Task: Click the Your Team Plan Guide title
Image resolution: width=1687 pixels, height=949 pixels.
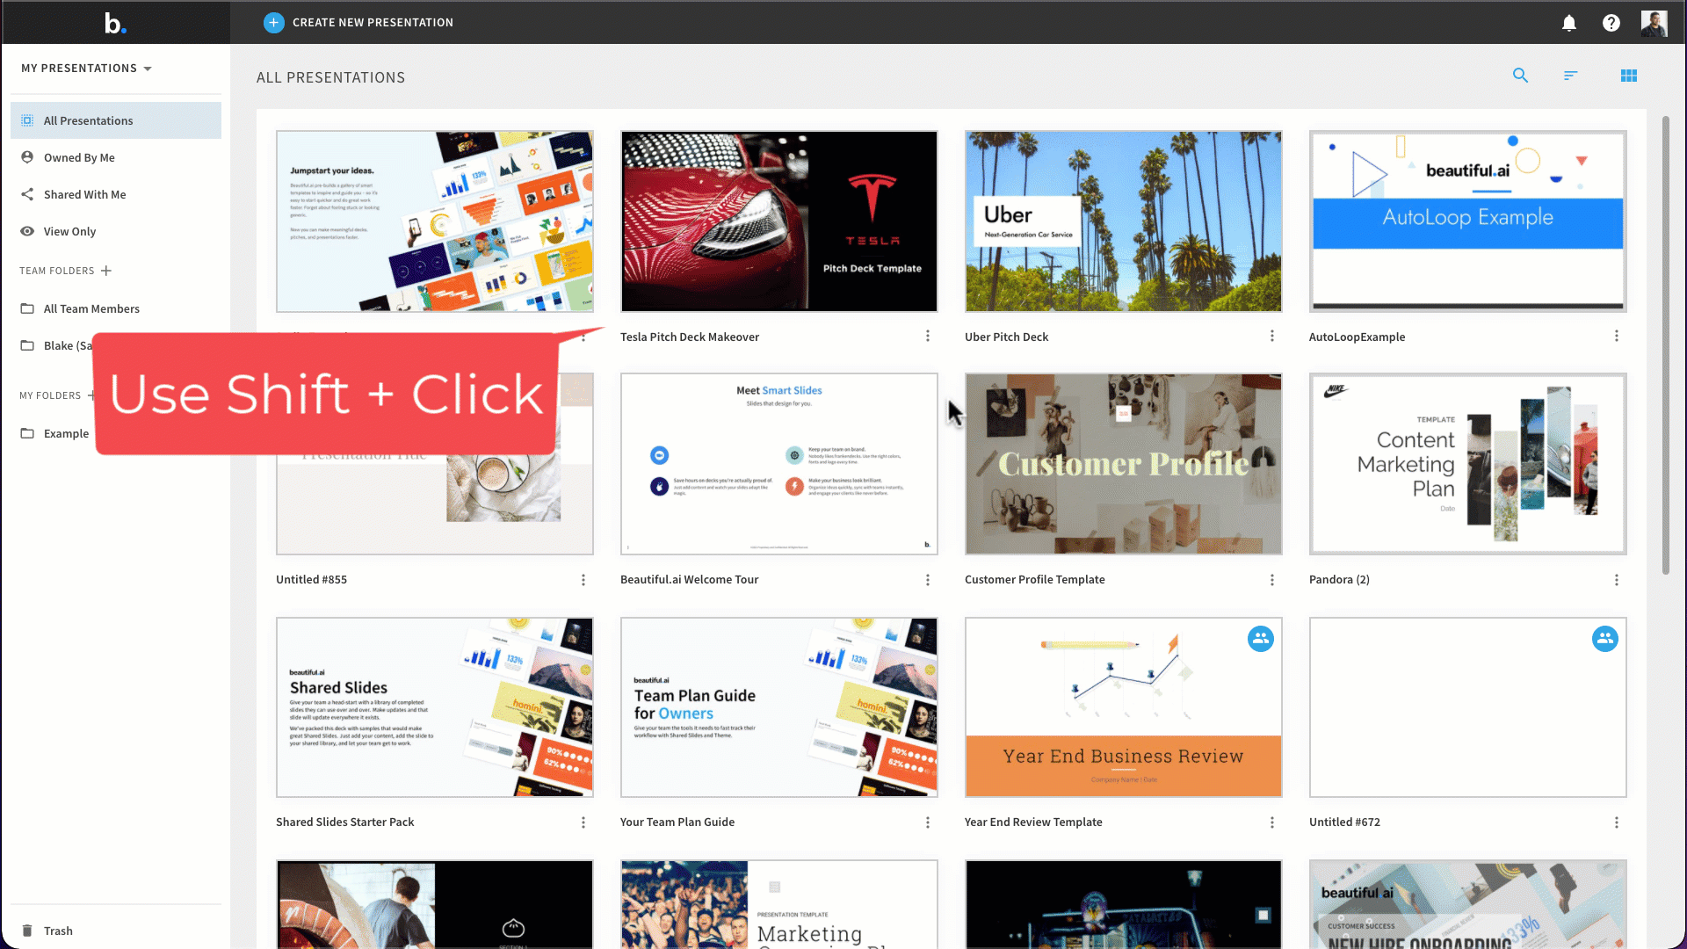Action: 677,822
